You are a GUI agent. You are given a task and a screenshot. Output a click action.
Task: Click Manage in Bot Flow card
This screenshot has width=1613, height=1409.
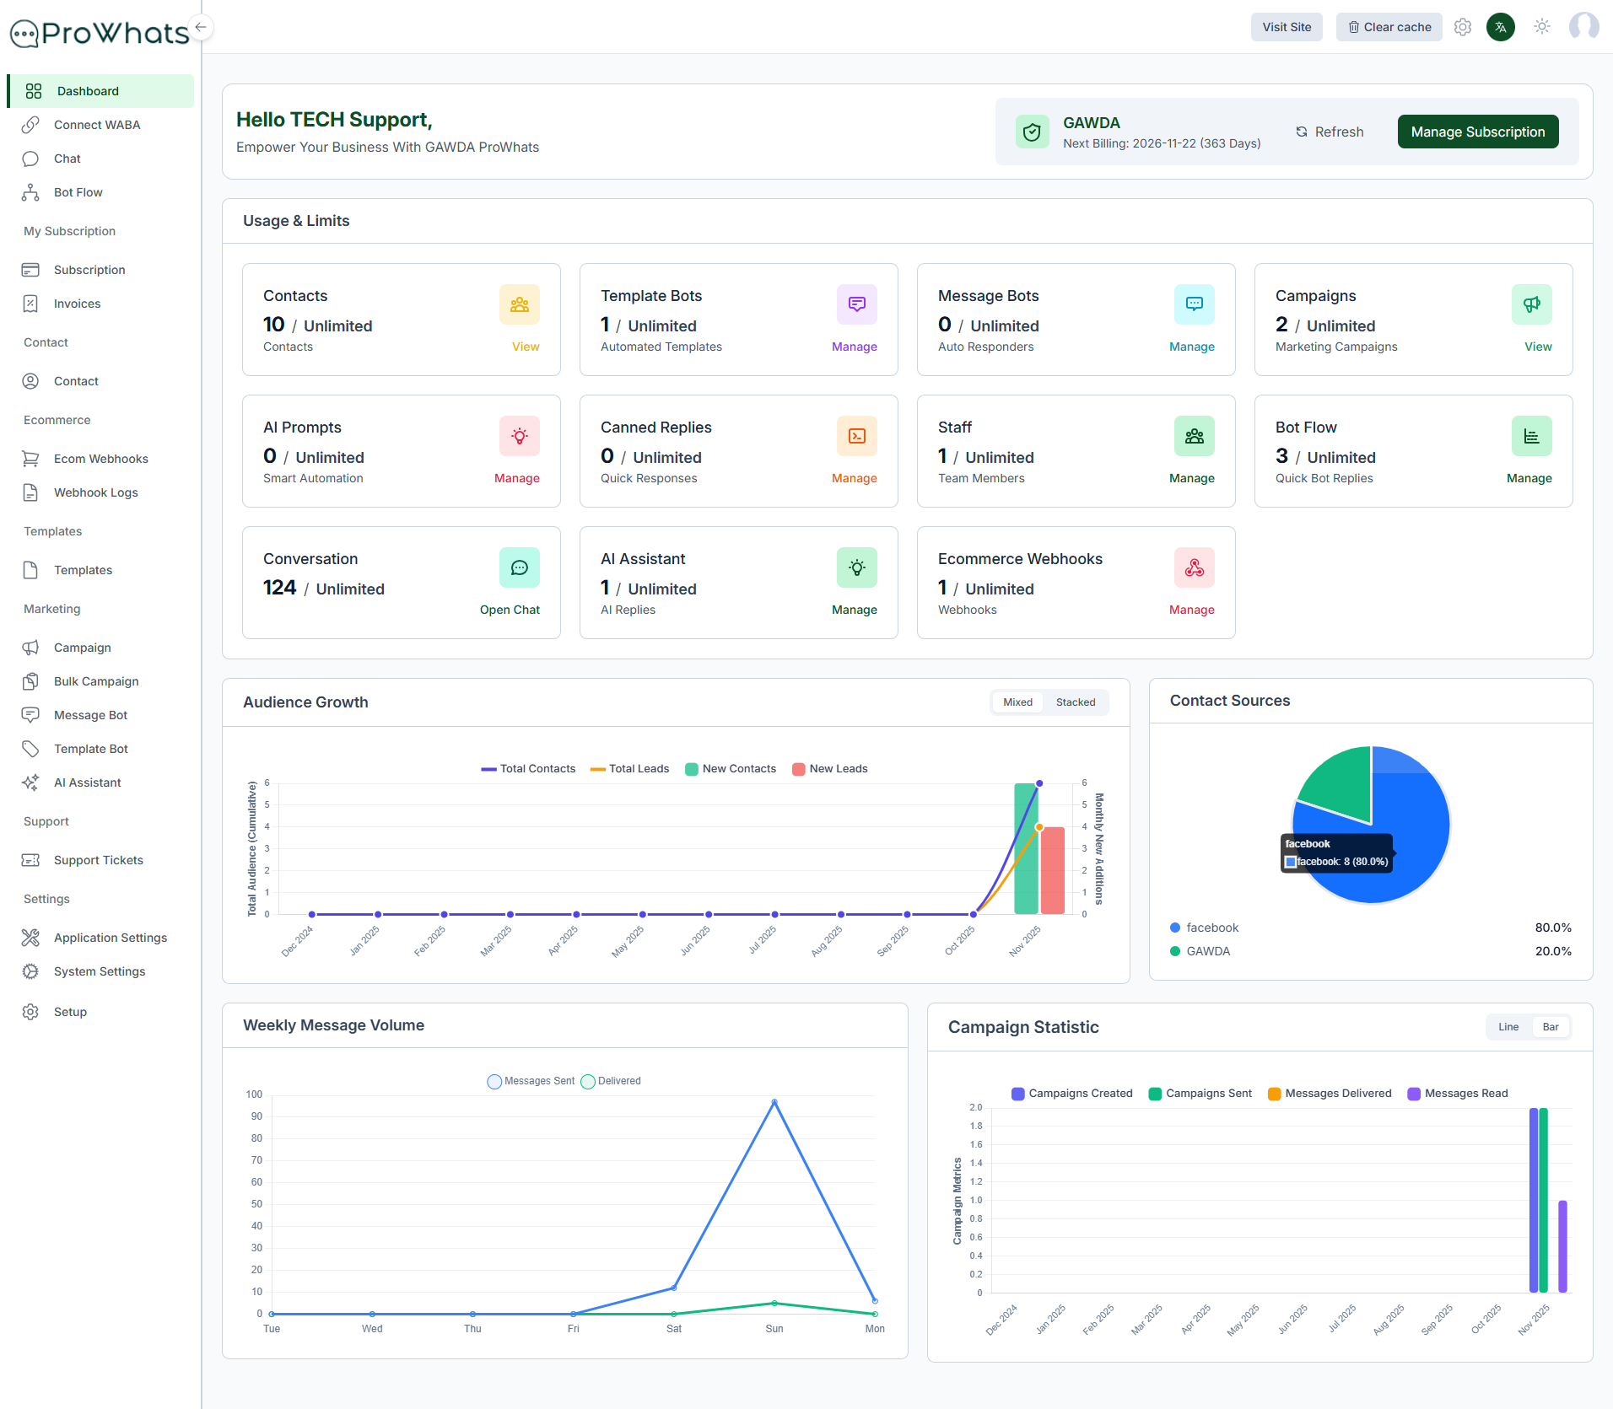(1529, 478)
